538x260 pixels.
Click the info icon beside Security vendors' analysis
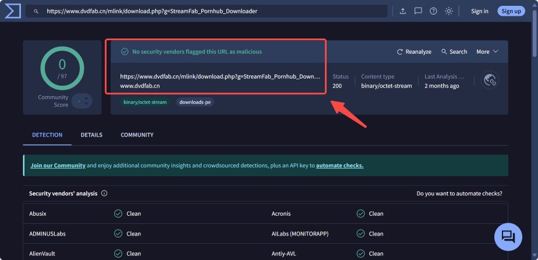pos(104,194)
